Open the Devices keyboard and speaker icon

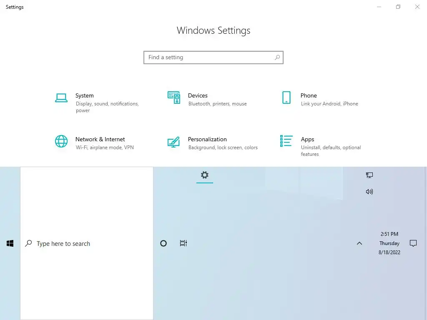coord(174,97)
